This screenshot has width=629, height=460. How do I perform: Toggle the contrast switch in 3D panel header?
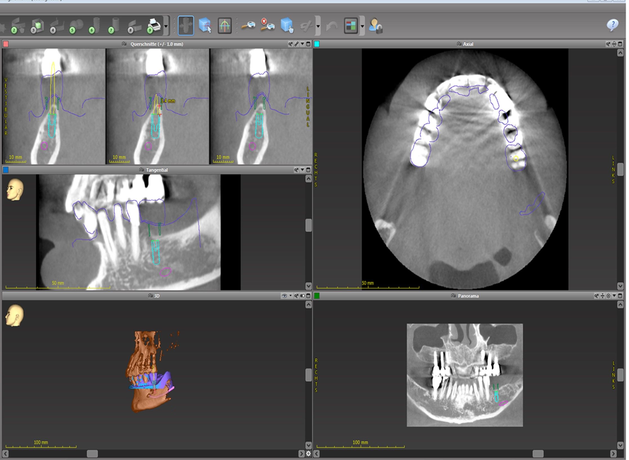(302, 296)
